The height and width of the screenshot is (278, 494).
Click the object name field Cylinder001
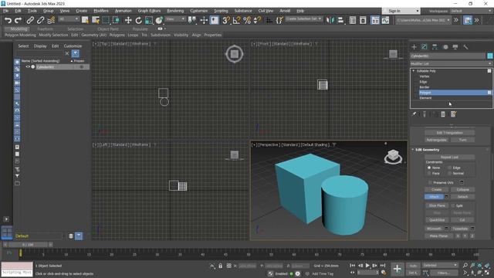click(448, 56)
